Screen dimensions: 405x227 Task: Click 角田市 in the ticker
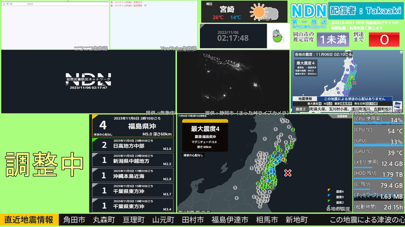coord(74,220)
